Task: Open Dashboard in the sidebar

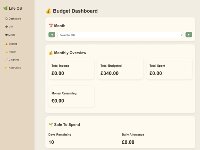Action: click(13, 19)
